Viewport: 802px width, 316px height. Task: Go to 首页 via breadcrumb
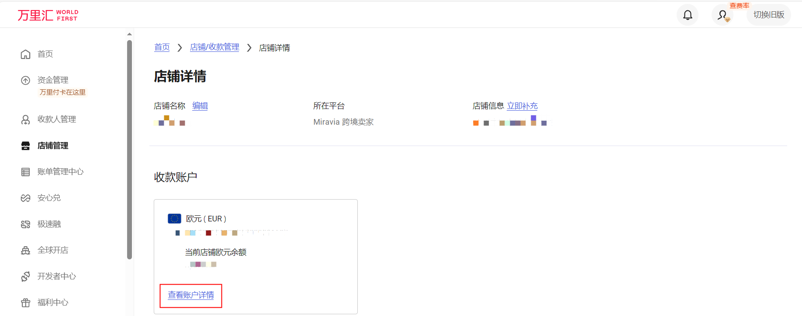click(x=162, y=48)
